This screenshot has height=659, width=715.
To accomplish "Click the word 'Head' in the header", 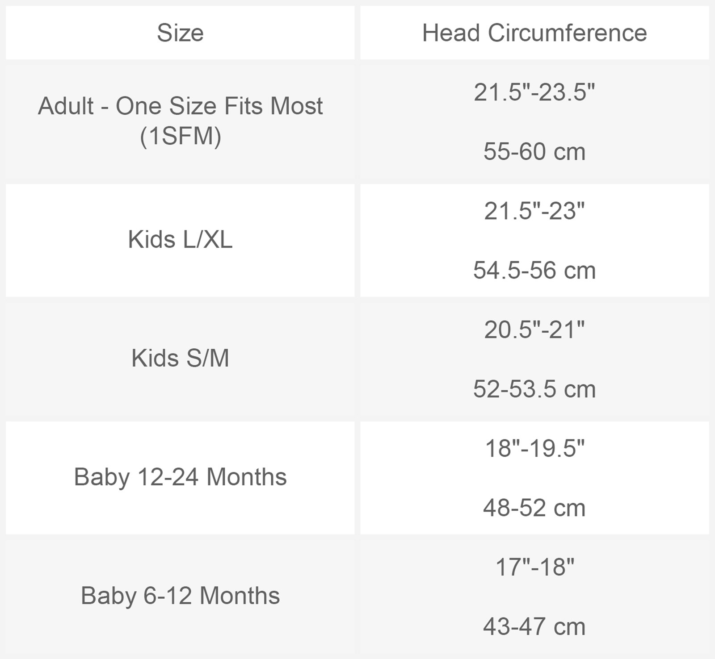I will [451, 33].
